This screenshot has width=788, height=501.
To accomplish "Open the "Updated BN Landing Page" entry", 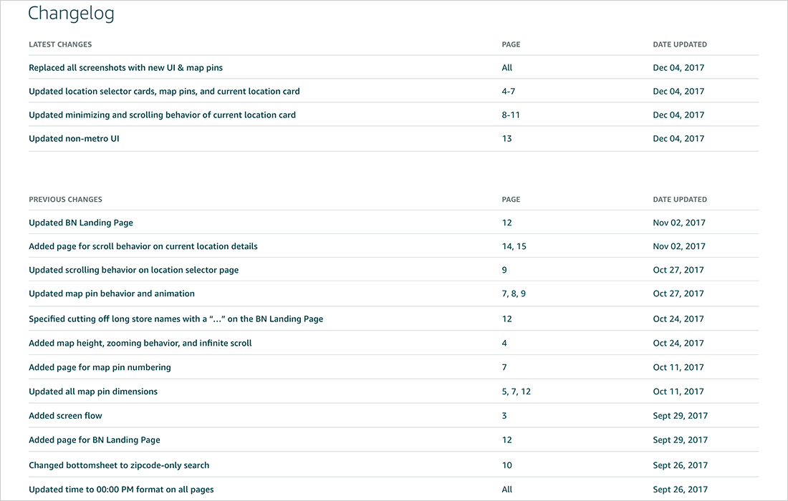I will coord(81,223).
